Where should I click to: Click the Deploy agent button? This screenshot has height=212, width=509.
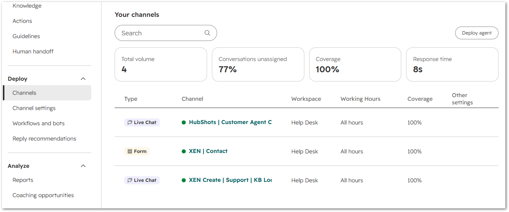[x=476, y=33]
